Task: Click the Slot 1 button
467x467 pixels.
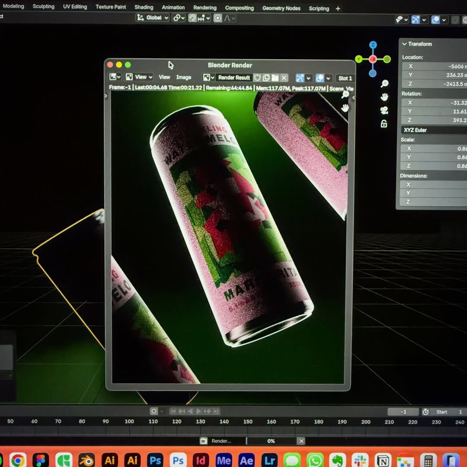Action: pyautogui.click(x=345, y=78)
